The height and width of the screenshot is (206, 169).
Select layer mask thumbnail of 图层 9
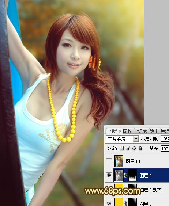pos(132,175)
